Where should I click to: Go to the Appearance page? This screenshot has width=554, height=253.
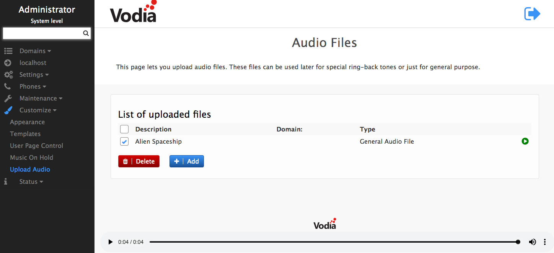click(27, 122)
